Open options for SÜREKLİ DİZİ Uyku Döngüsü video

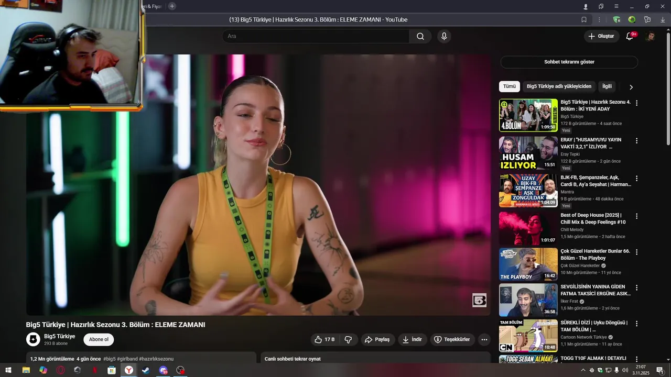[x=636, y=324]
